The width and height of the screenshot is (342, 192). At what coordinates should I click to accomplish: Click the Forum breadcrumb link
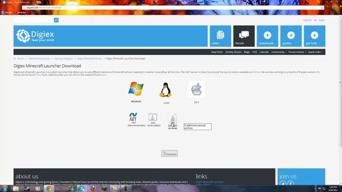[x=21, y=59]
